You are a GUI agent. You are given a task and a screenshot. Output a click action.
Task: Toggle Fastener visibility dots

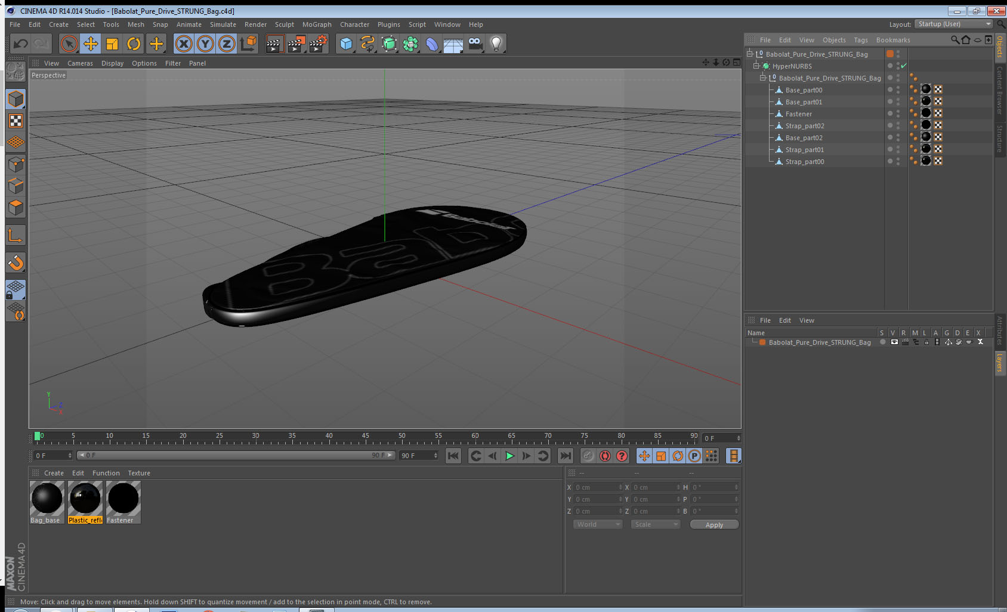click(x=898, y=113)
